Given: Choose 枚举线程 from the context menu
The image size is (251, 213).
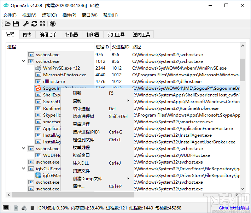Looking at the screenshot, I should (x=97, y=147).
